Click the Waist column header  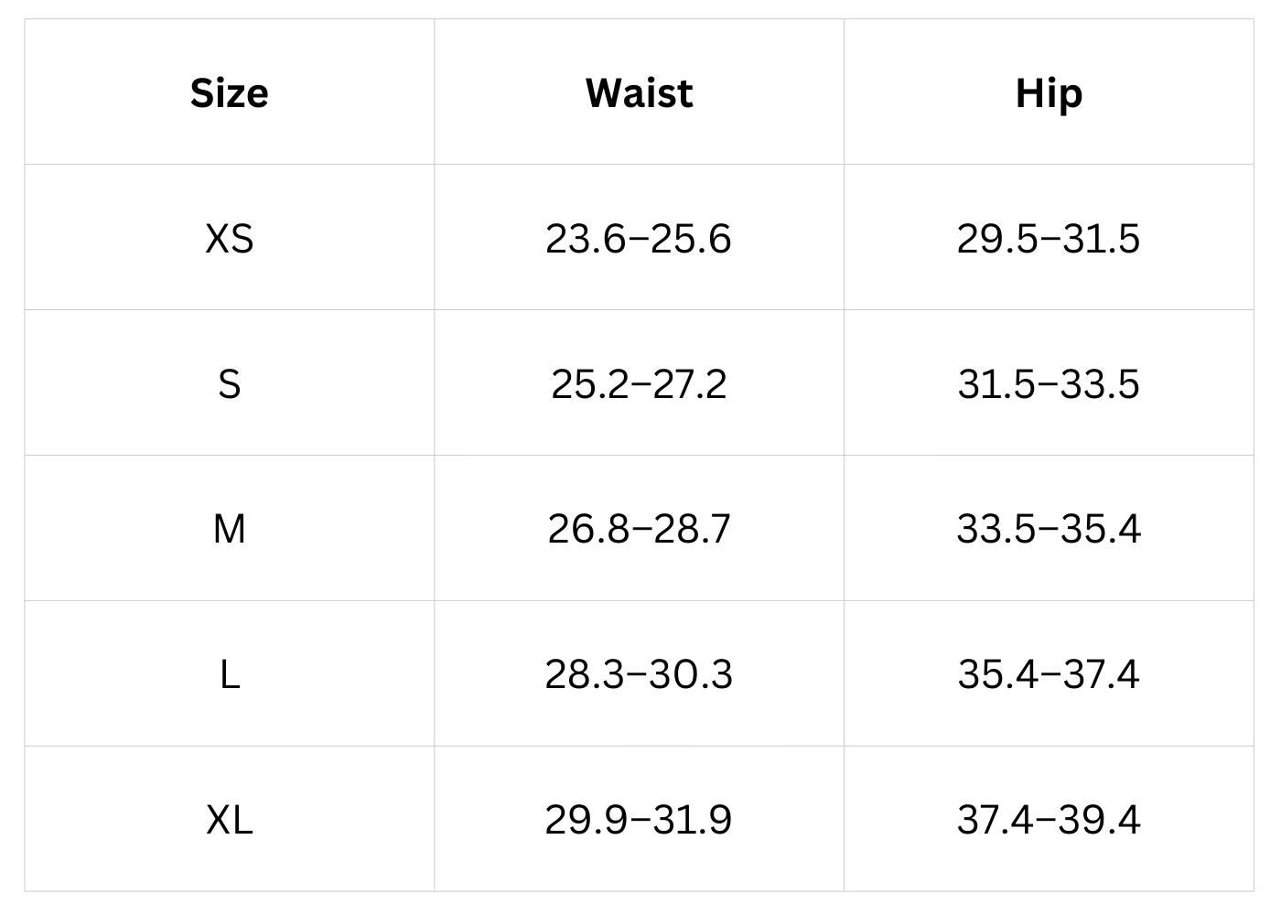tap(639, 93)
